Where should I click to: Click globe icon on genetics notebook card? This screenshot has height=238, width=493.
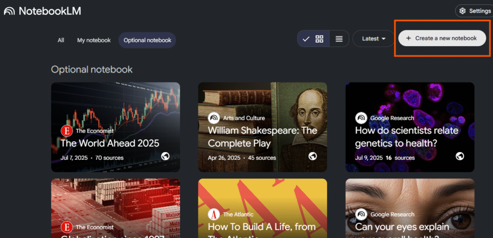[460, 156]
